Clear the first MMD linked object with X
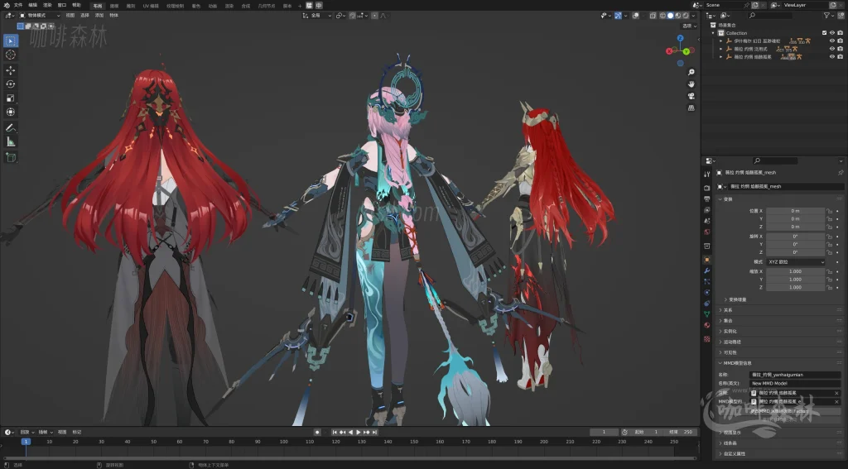Viewport: 848px width, 469px height. [836, 393]
